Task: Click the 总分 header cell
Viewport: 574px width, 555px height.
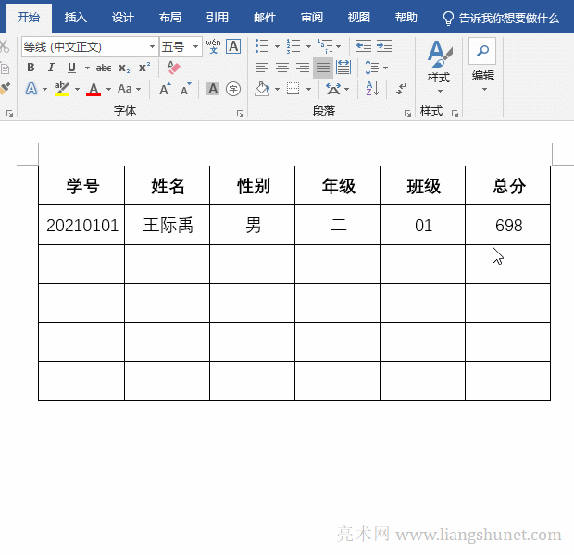Action: (508, 186)
